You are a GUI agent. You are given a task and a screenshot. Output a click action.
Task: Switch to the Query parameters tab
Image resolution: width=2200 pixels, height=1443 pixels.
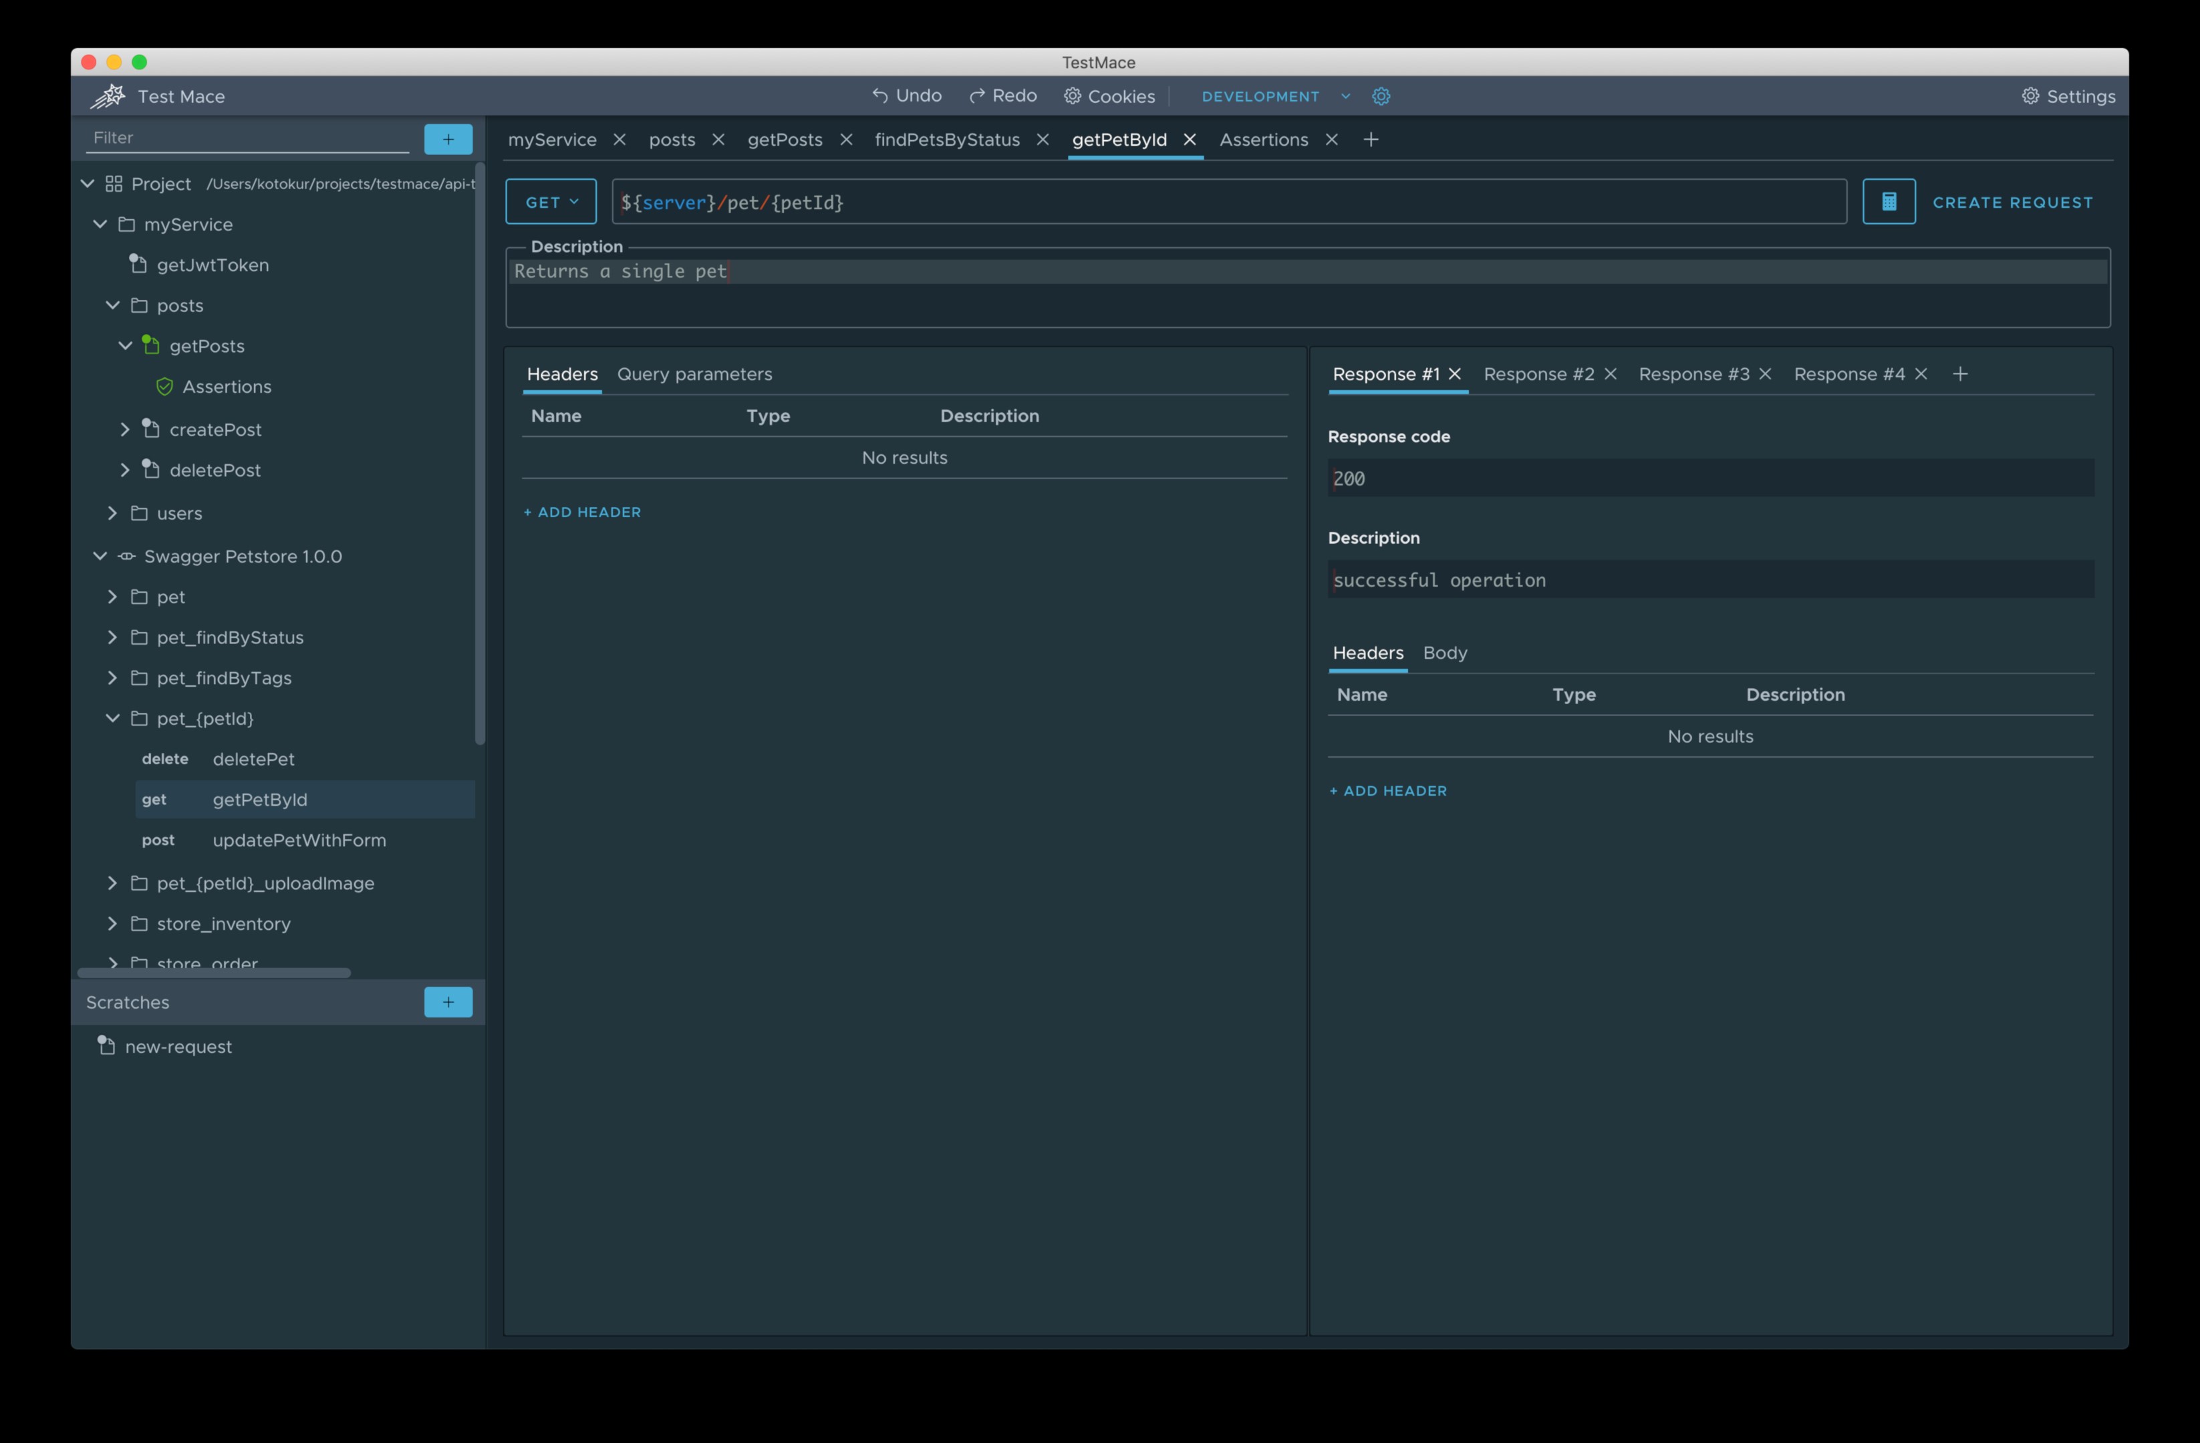point(694,374)
